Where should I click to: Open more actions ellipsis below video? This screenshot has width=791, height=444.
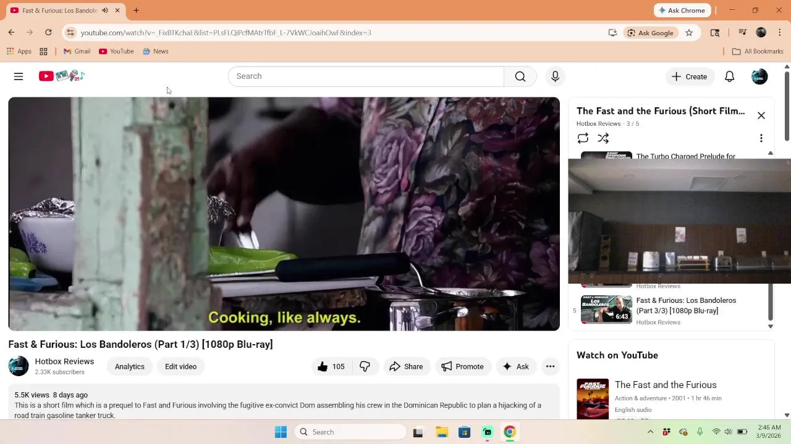click(x=550, y=366)
